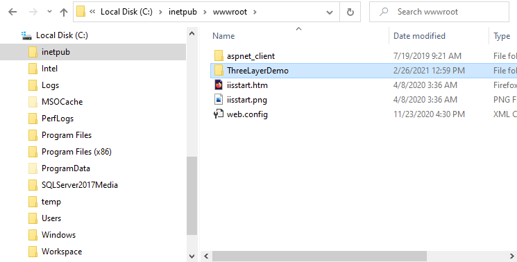The height and width of the screenshot is (262, 517).
Task: Click the image icon of iisstart.png
Action: coord(219,99)
